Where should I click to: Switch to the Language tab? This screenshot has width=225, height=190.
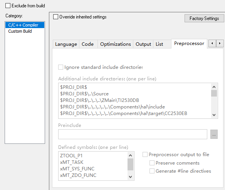[x=66, y=44]
